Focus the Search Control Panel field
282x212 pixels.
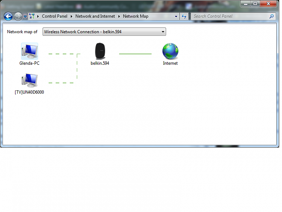pos(233,17)
